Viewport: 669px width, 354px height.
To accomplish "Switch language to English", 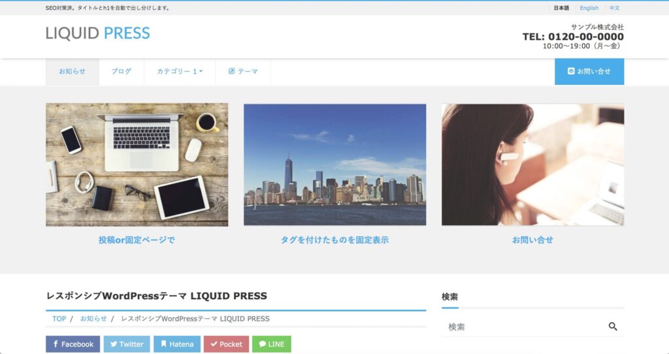I will (589, 8).
